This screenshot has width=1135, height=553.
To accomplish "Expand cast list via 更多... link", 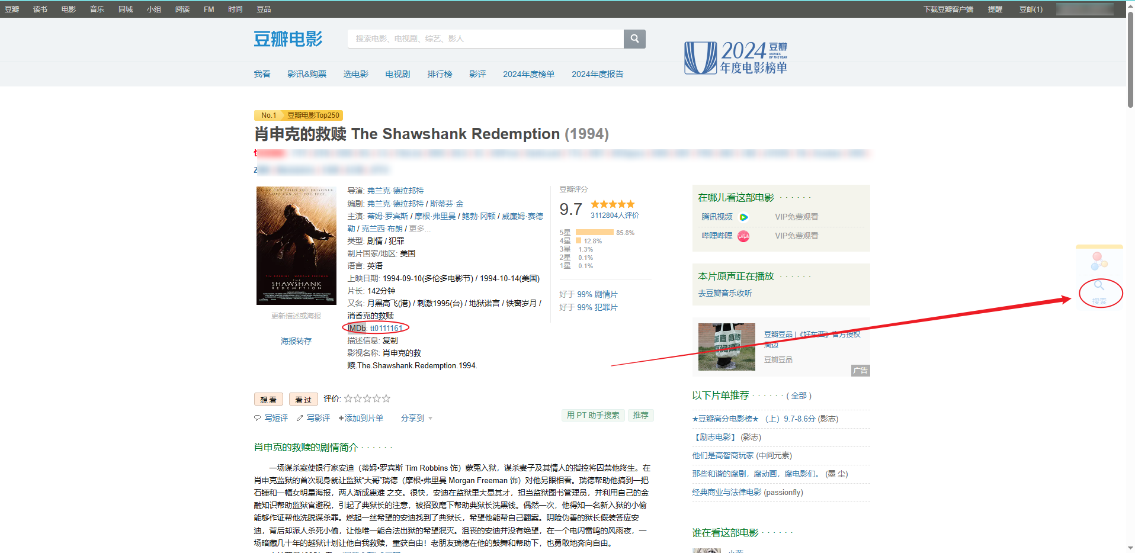I will coord(419,229).
